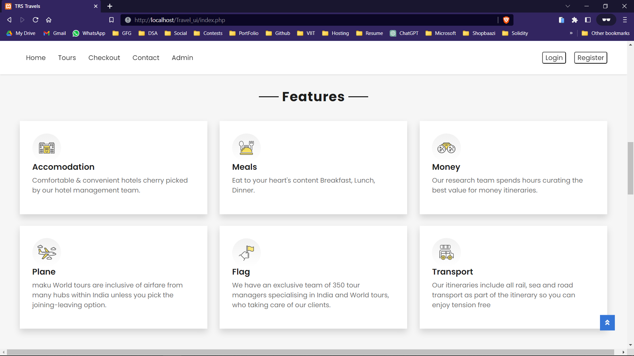
Task: Select the TRS Travels browser tab
Action: [51, 6]
